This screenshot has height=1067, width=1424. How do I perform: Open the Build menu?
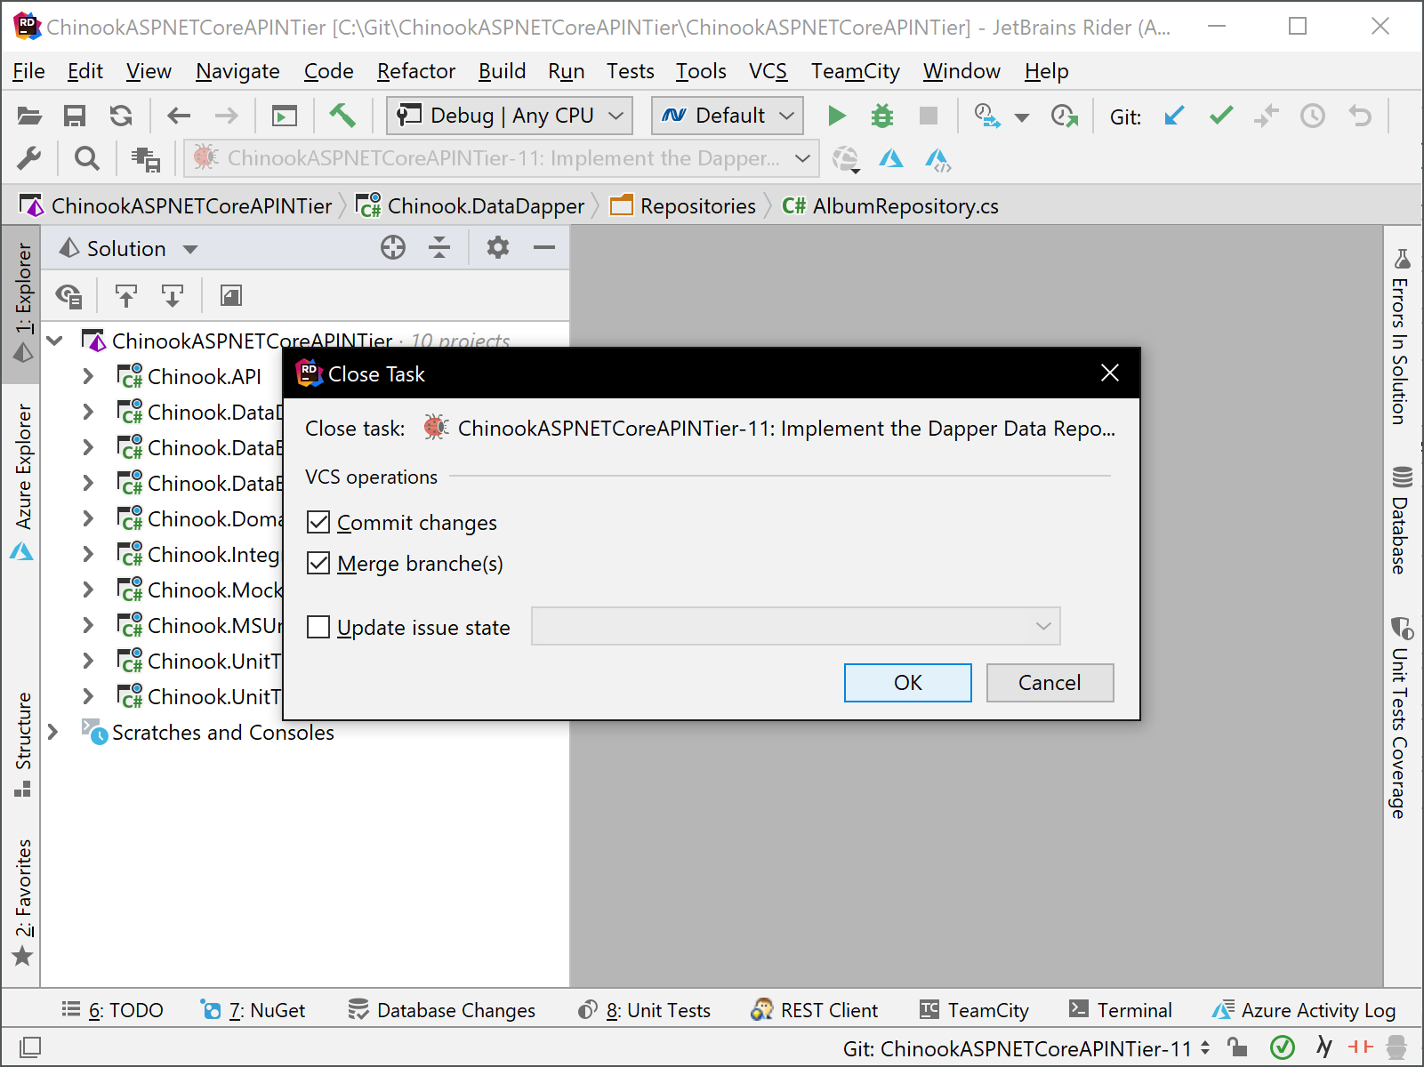pyautogui.click(x=502, y=71)
